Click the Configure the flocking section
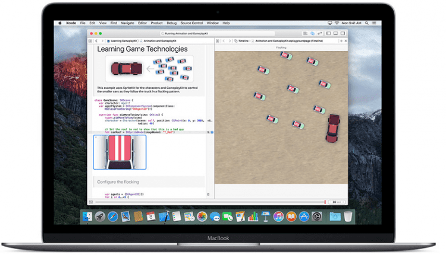446x255 pixels. (149, 182)
